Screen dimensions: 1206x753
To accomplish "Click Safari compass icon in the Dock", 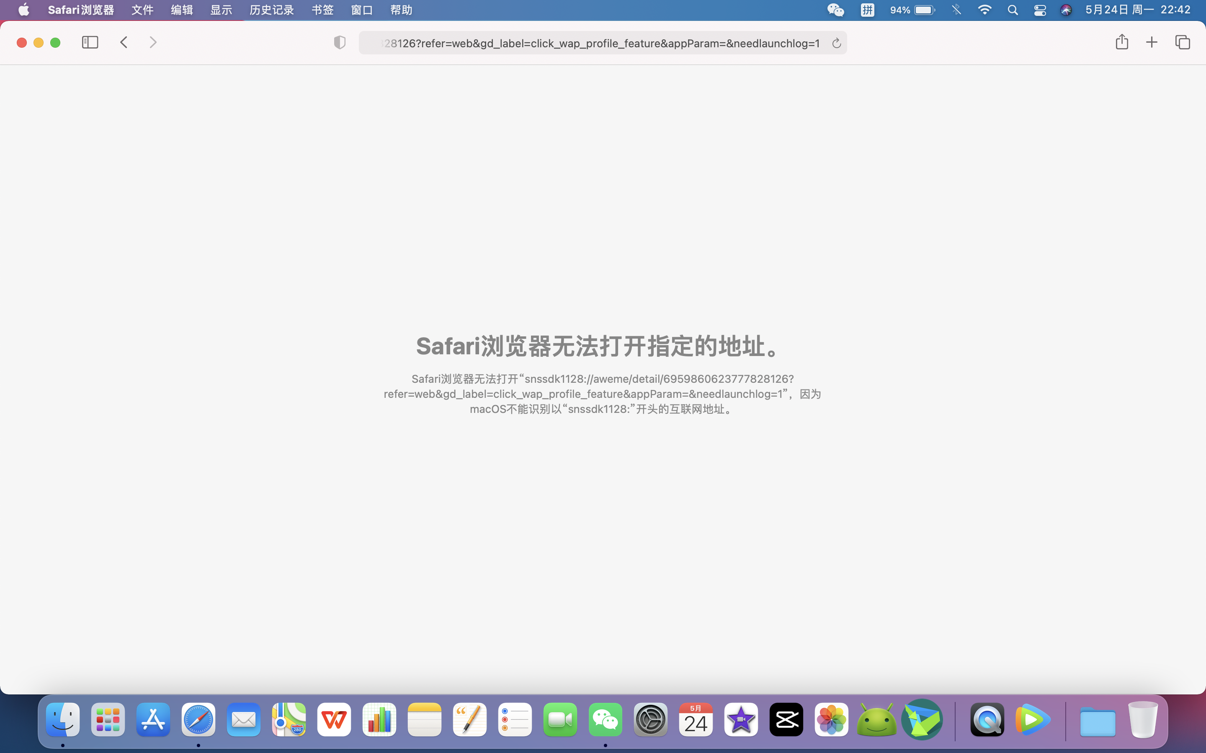I will [198, 720].
